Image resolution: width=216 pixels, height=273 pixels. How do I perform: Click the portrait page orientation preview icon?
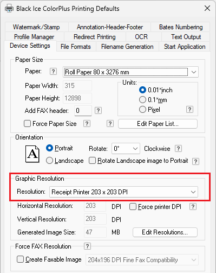click(x=32, y=154)
